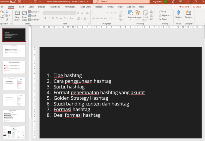Toggle Italic text formatting
The width and height of the screenshot is (205, 141).
[49, 18]
